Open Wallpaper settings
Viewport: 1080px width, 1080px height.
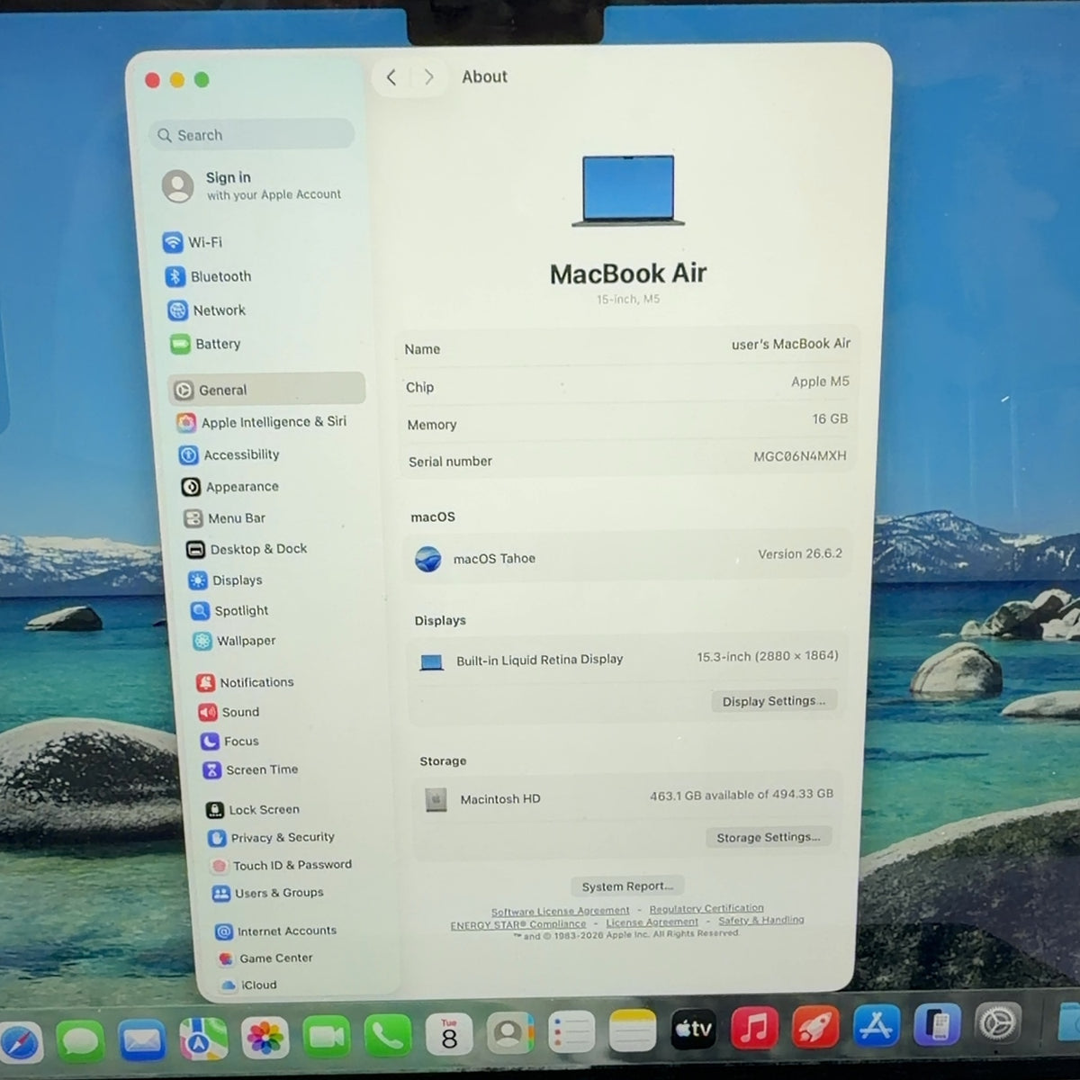234,641
